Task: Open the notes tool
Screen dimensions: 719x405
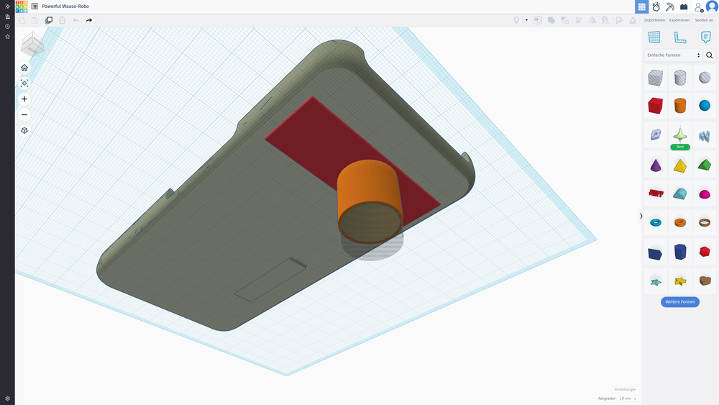Action: [x=705, y=37]
